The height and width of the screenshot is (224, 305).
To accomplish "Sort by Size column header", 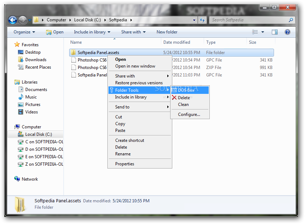I will (261, 42).
